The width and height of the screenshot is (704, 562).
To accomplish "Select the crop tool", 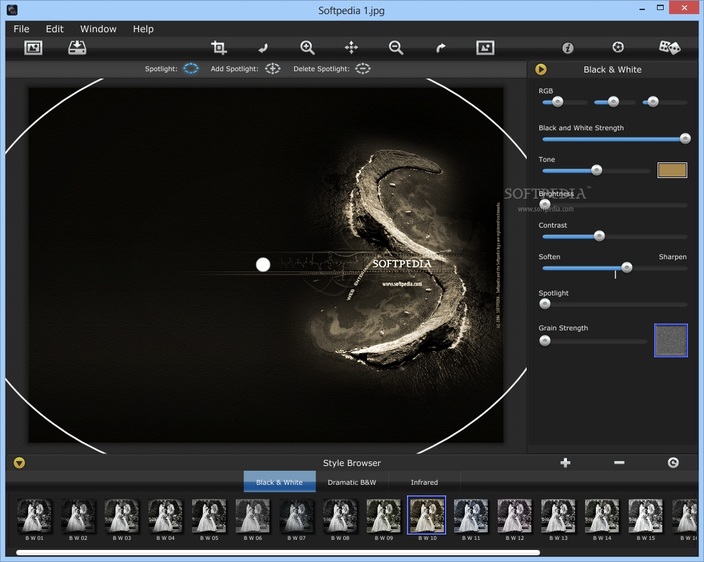I will pos(218,48).
